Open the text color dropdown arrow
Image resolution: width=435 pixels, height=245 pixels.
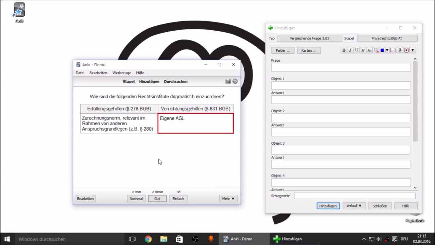point(387,50)
